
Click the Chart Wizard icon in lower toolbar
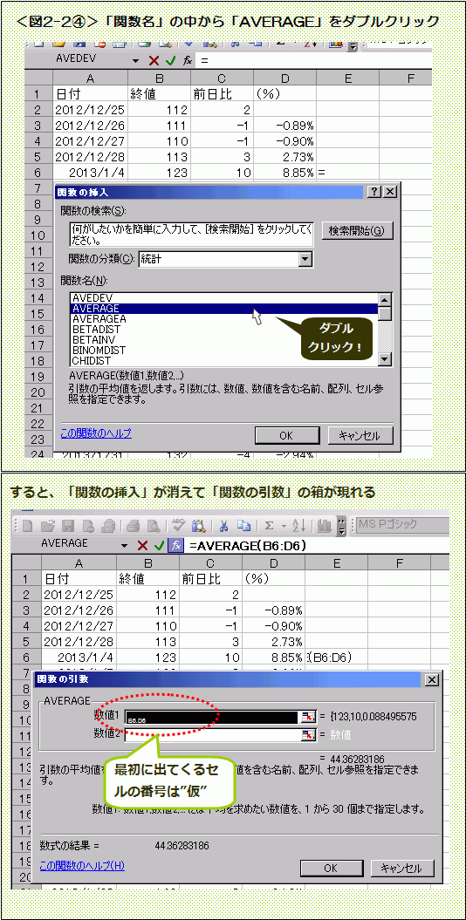pos(325,525)
